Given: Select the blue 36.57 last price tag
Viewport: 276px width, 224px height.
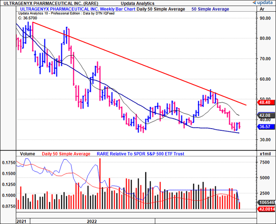Looking at the screenshot, I should coord(266,126).
